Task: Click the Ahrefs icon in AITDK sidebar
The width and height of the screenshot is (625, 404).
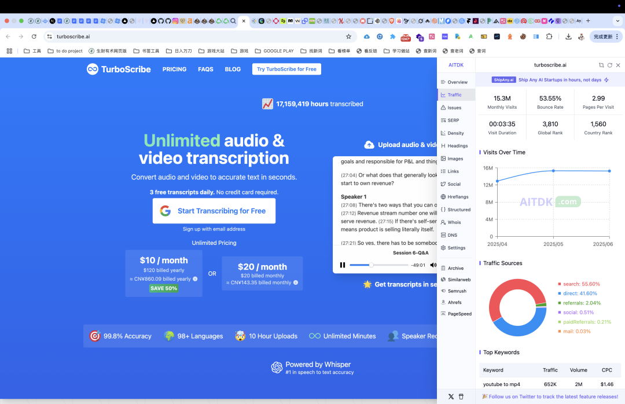Action: (x=443, y=302)
